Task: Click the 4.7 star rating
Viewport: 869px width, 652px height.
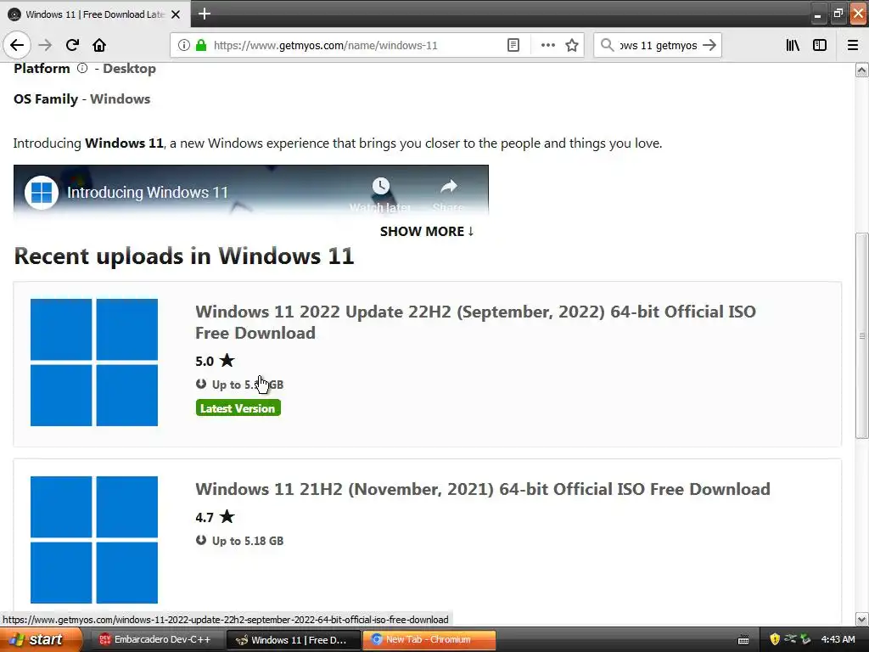Action: click(215, 517)
